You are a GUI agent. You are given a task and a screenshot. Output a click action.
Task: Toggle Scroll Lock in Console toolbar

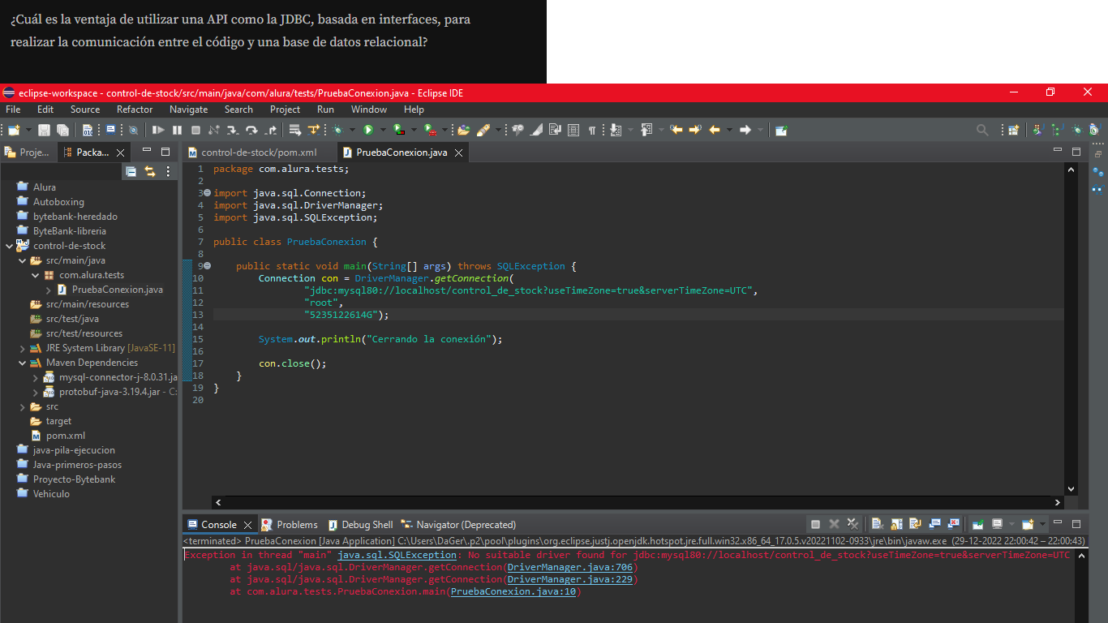897,524
